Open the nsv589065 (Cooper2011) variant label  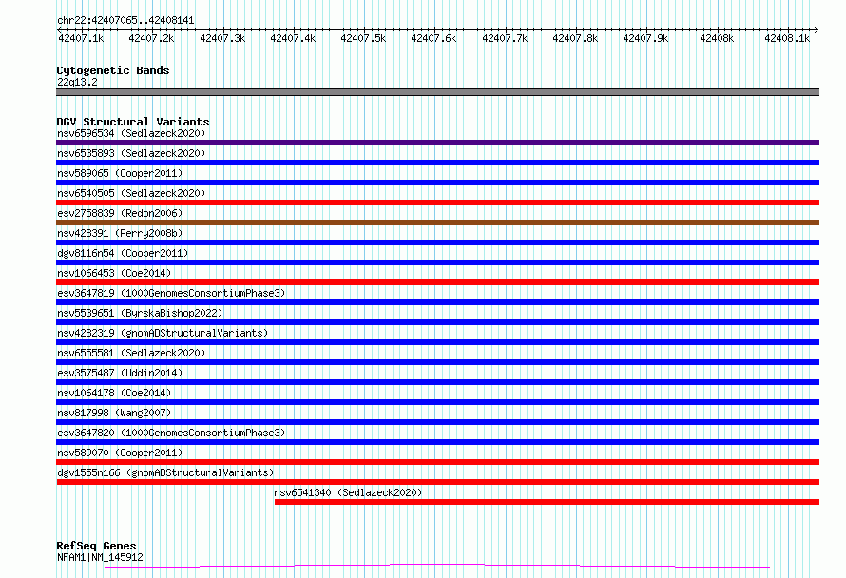click(120, 173)
